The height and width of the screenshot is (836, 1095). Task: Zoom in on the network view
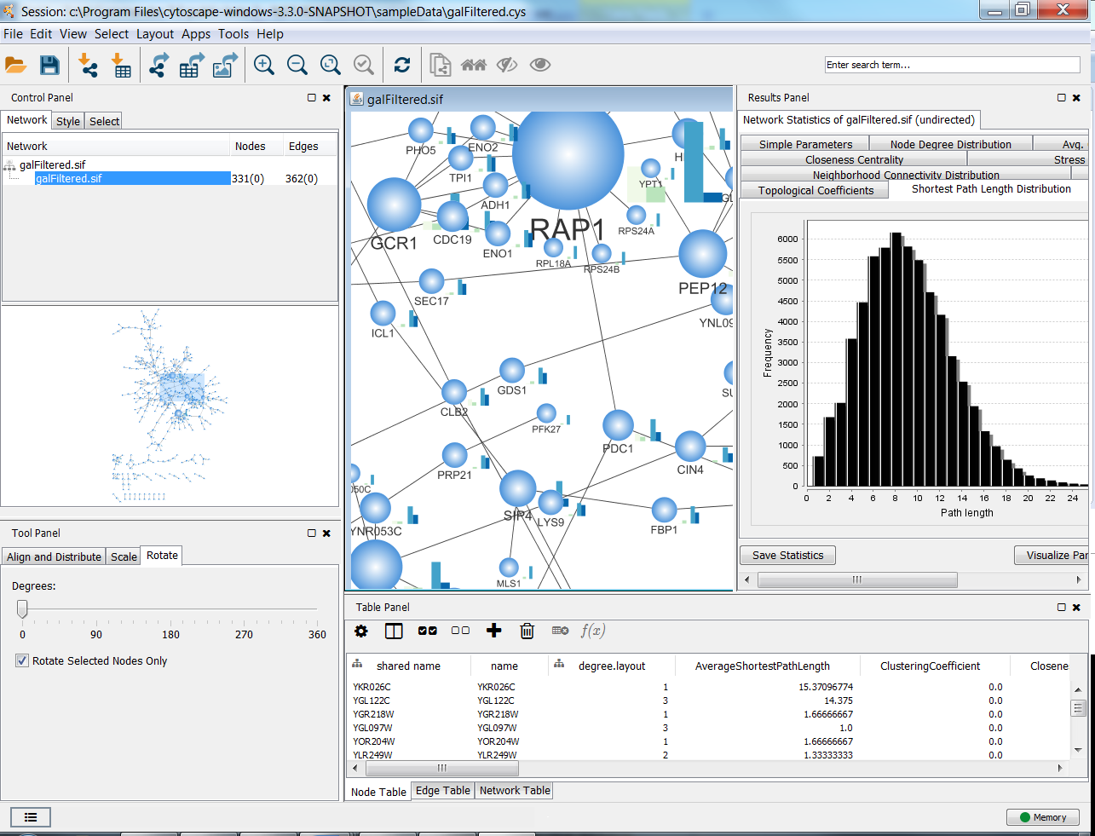(x=264, y=66)
